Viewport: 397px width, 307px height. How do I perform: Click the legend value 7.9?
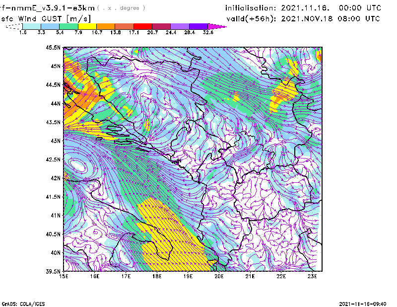[78, 32]
